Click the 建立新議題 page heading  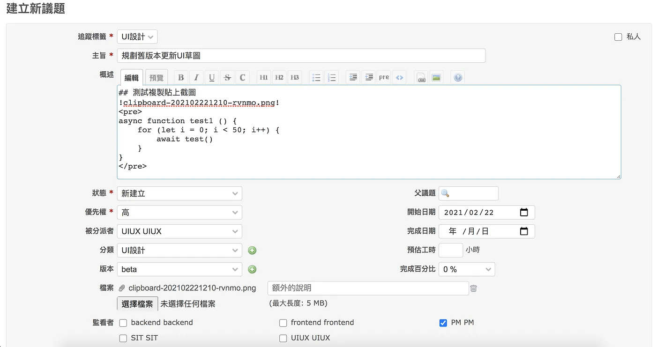coord(36,8)
